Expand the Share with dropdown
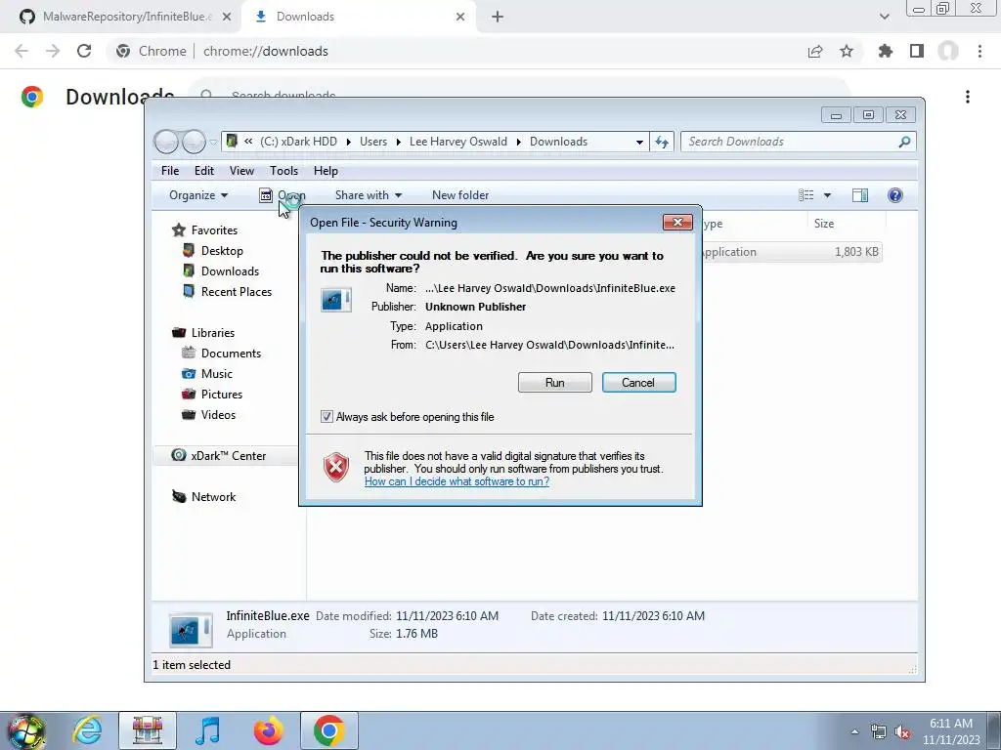 coord(369,195)
